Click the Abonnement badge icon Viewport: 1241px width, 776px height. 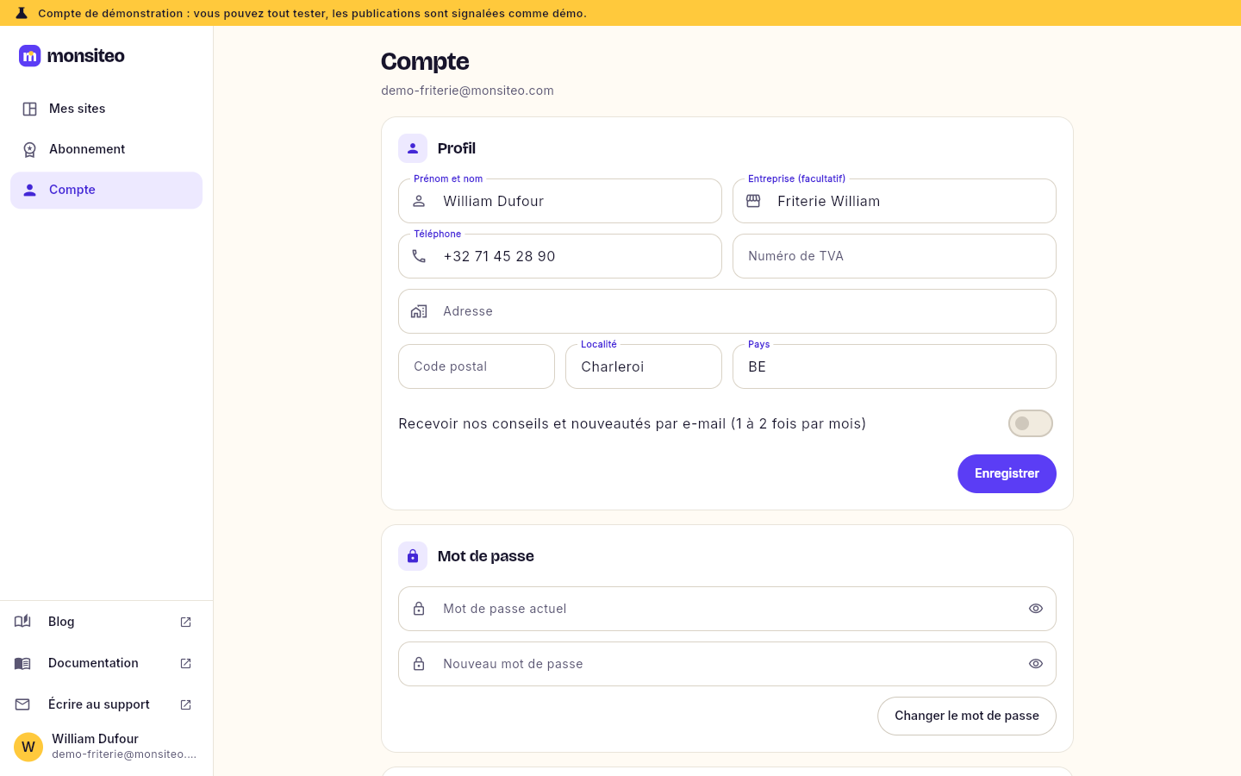[x=29, y=149]
